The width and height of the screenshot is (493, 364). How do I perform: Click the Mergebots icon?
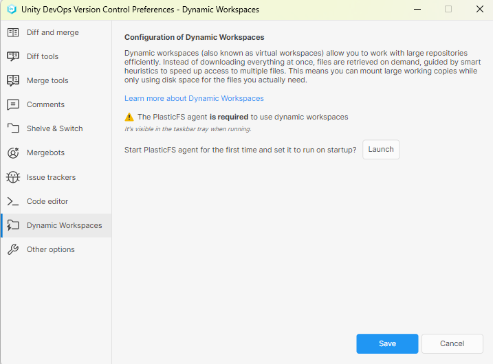click(x=13, y=152)
